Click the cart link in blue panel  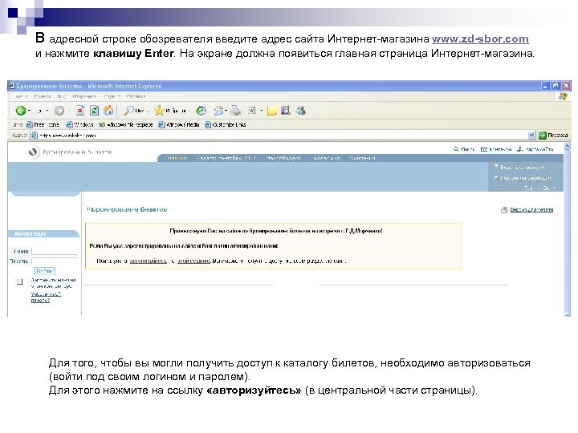pos(523,167)
